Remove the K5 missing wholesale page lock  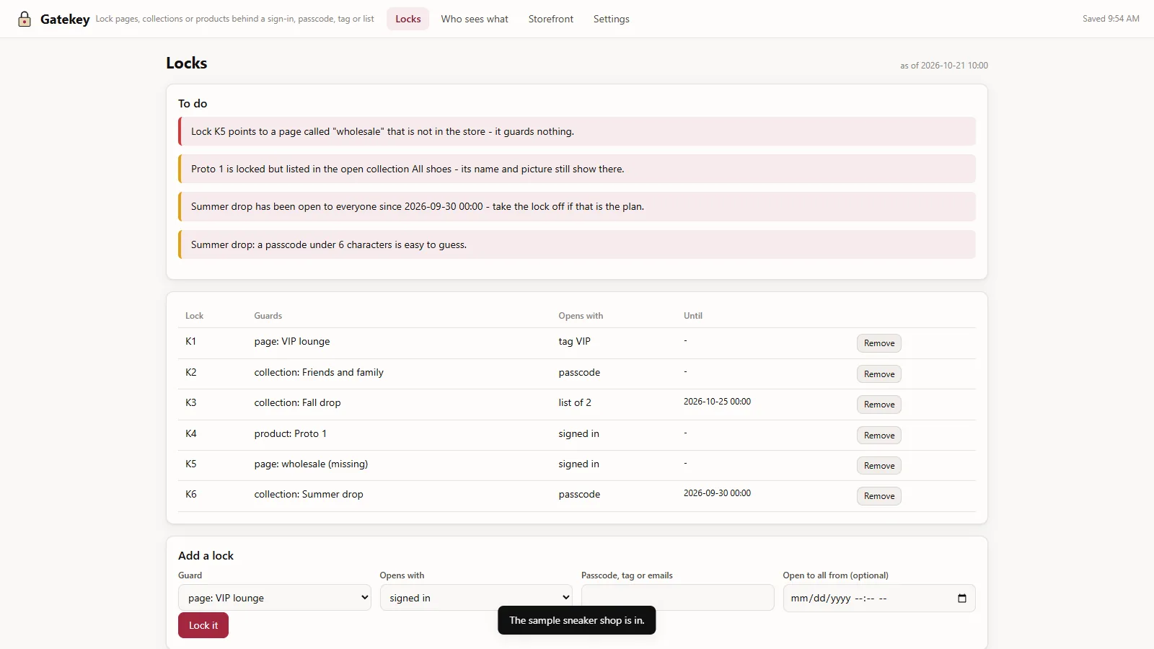coord(879,466)
